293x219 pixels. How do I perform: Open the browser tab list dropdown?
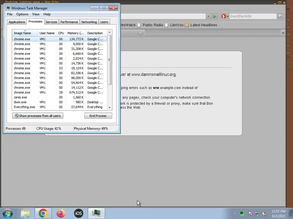click(283, 33)
